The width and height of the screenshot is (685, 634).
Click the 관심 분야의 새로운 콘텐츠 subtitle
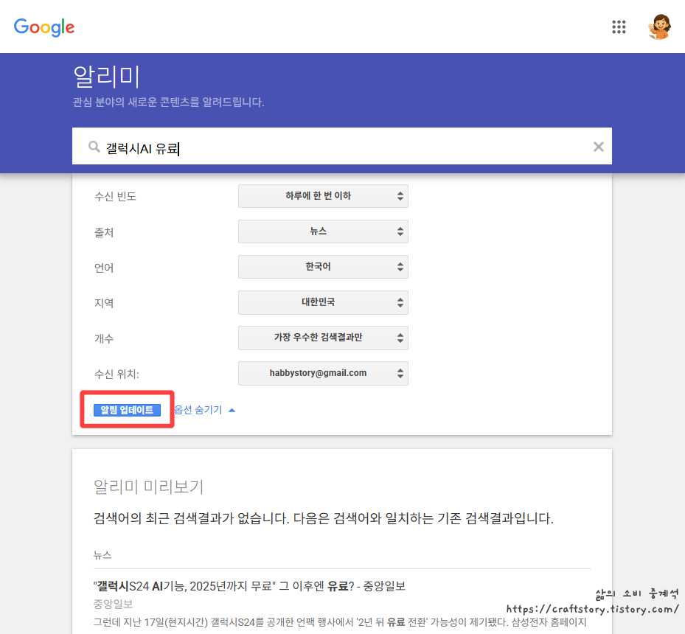pos(168,102)
